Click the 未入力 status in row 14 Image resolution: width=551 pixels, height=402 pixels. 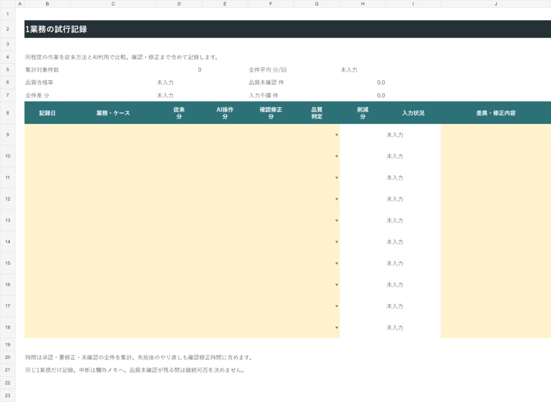tap(394, 242)
